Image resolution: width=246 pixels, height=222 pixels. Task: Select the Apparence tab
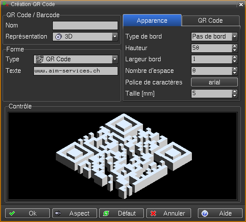click(x=152, y=21)
